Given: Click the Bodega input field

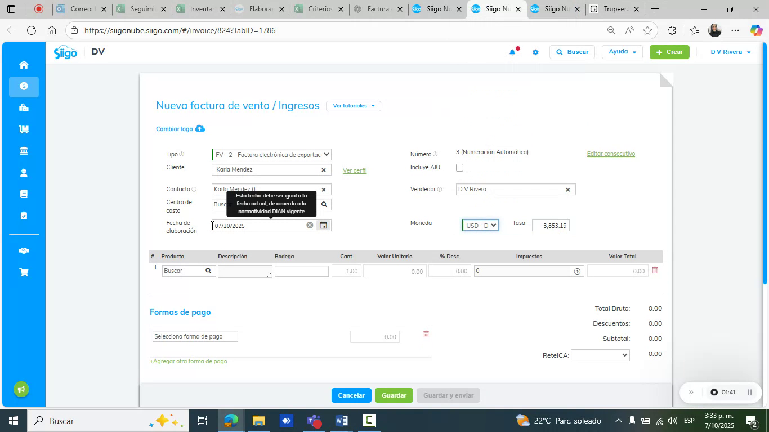Looking at the screenshot, I should (x=302, y=271).
